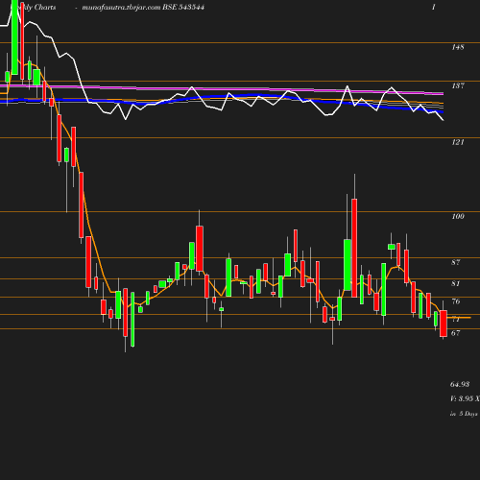Click the volume reading starting with V:
Image resolution: width=480 pixels, height=480 pixels.
point(465,398)
